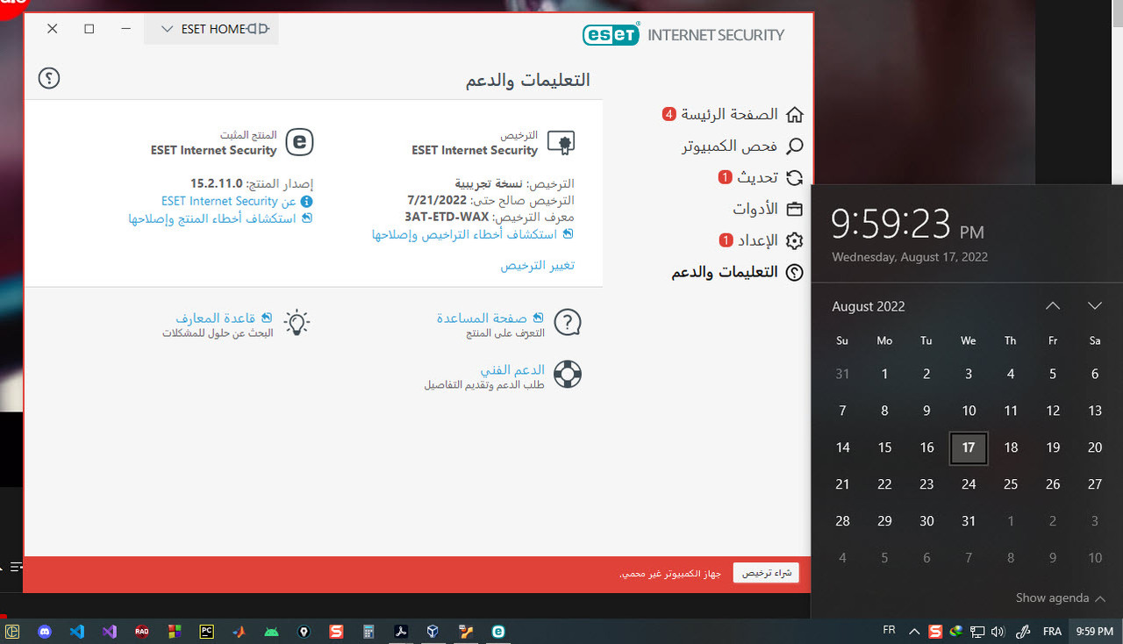Click the taskbar clock showing 9:59 PM
The width and height of the screenshot is (1123, 644).
point(1094,631)
